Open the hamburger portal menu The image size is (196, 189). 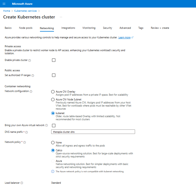tap(4, 4)
